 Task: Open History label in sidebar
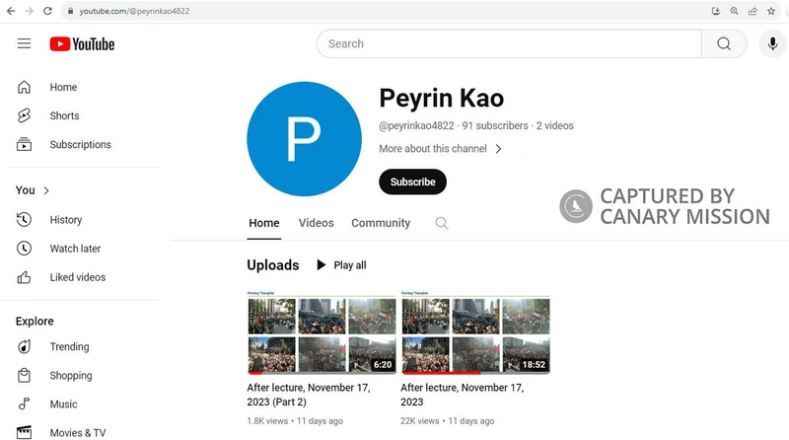pos(66,220)
